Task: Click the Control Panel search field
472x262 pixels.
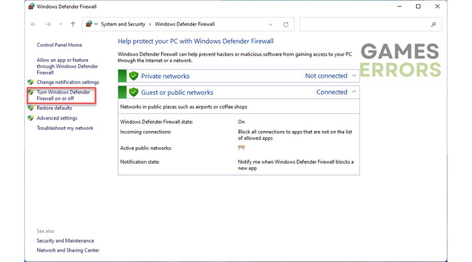Action: [x=370, y=24]
